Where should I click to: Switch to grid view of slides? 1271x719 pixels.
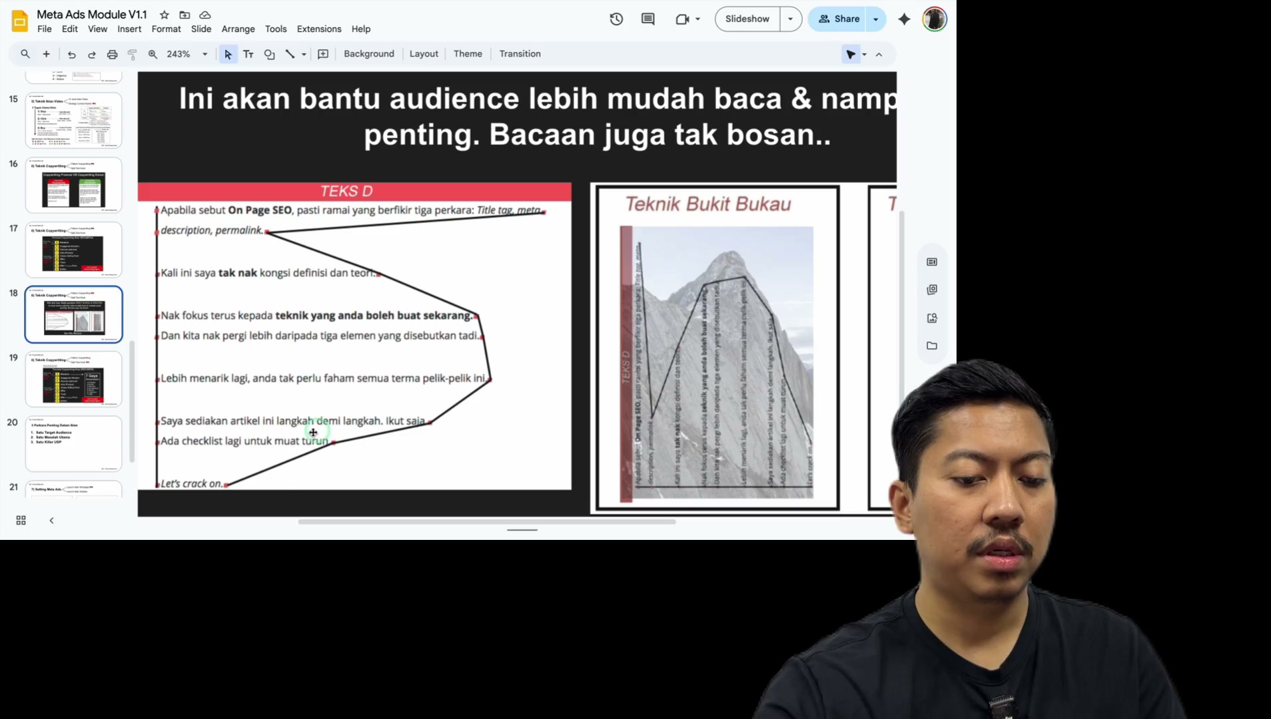(x=21, y=520)
